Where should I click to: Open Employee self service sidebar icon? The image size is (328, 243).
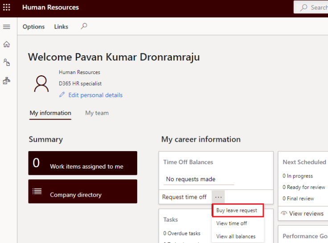click(x=7, y=62)
